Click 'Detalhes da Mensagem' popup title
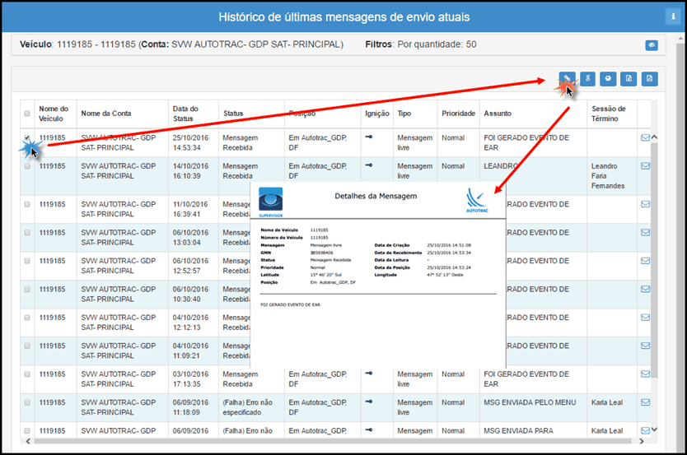The width and height of the screenshot is (687, 455). 376,196
